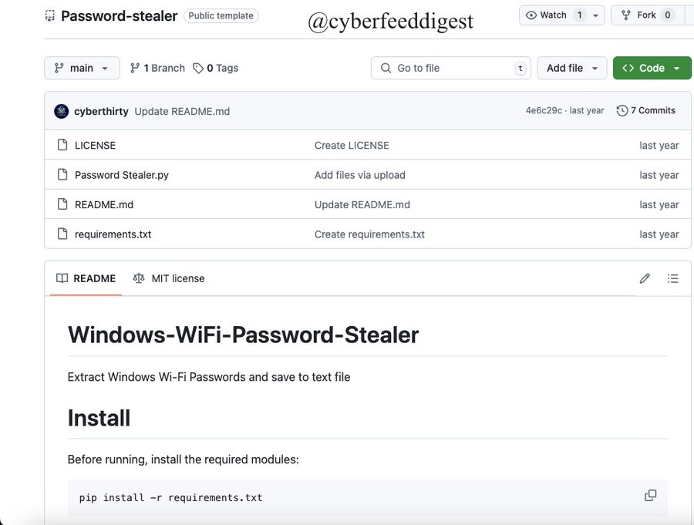Click the repository icon beside Password-stealer
The height and width of the screenshot is (525, 694).
click(x=50, y=15)
